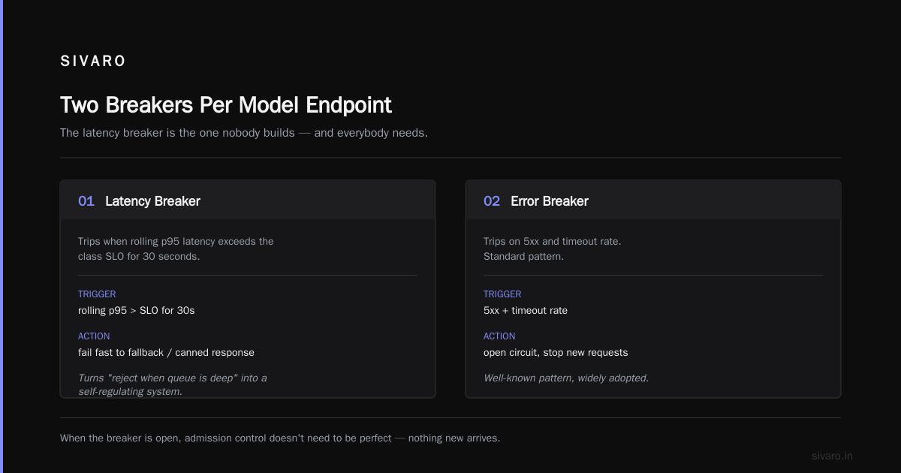The image size is (901, 473).
Task: Click the TRIGGER label in Error Breaker card
Action: tap(502, 294)
